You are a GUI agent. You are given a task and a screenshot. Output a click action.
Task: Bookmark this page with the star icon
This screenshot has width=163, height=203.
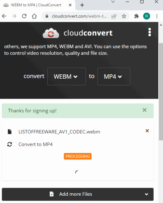click(x=124, y=16)
